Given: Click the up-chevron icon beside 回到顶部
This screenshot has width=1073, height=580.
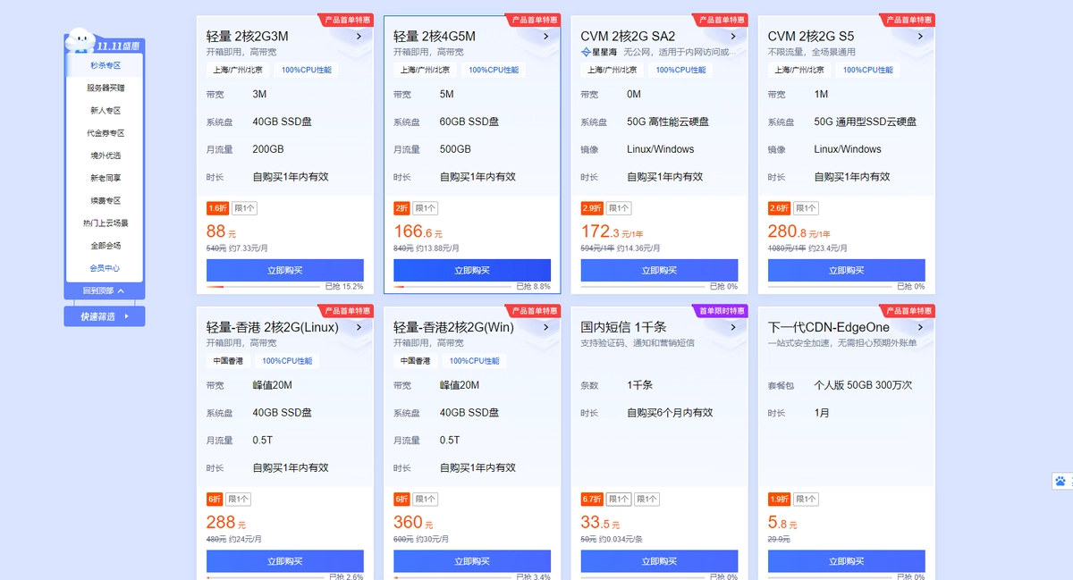Looking at the screenshot, I should coord(121,290).
